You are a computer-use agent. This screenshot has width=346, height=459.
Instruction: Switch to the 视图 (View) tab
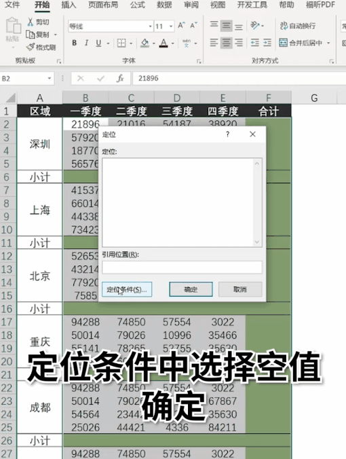coord(218,4)
